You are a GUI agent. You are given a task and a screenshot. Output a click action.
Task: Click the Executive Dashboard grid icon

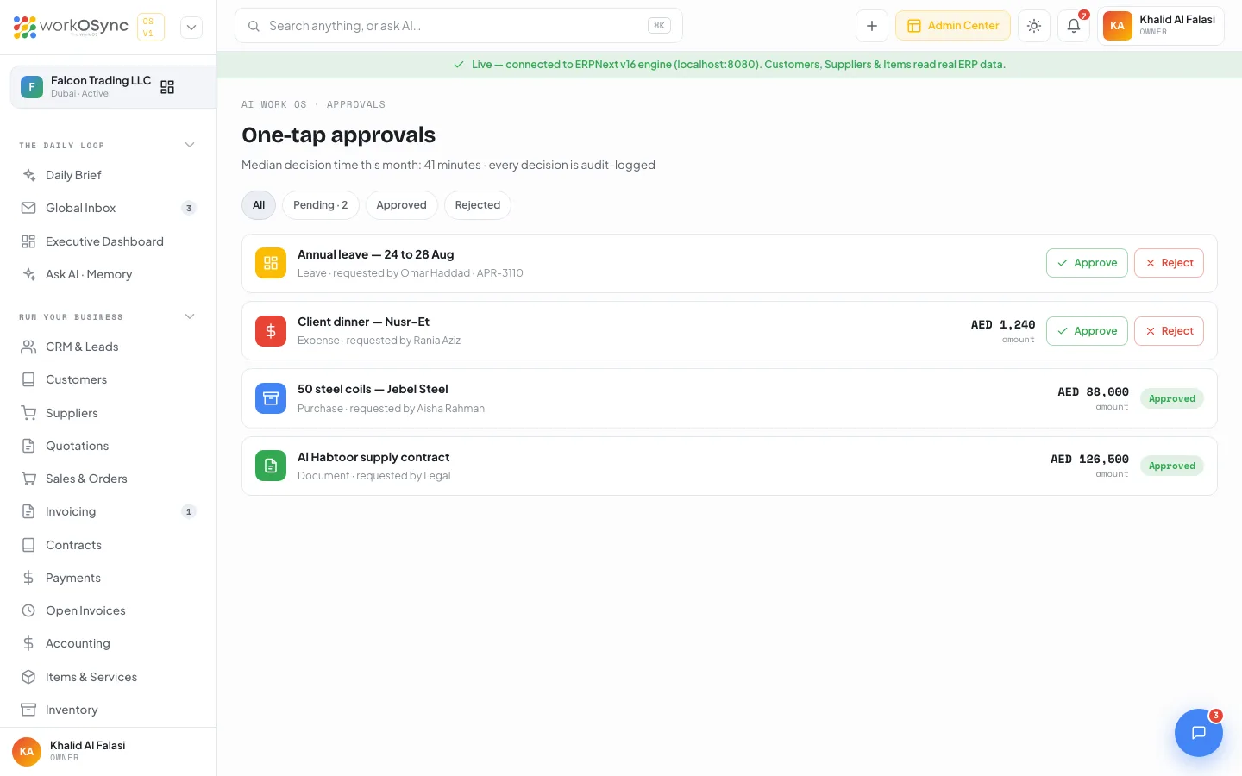click(28, 241)
